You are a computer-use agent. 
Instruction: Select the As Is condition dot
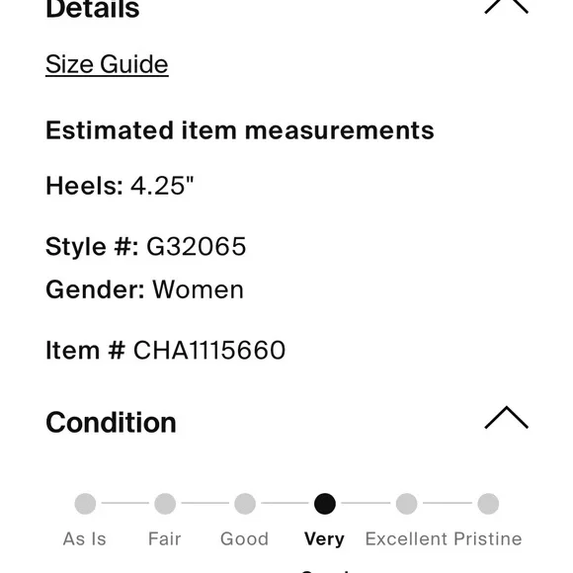tap(85, 504)
